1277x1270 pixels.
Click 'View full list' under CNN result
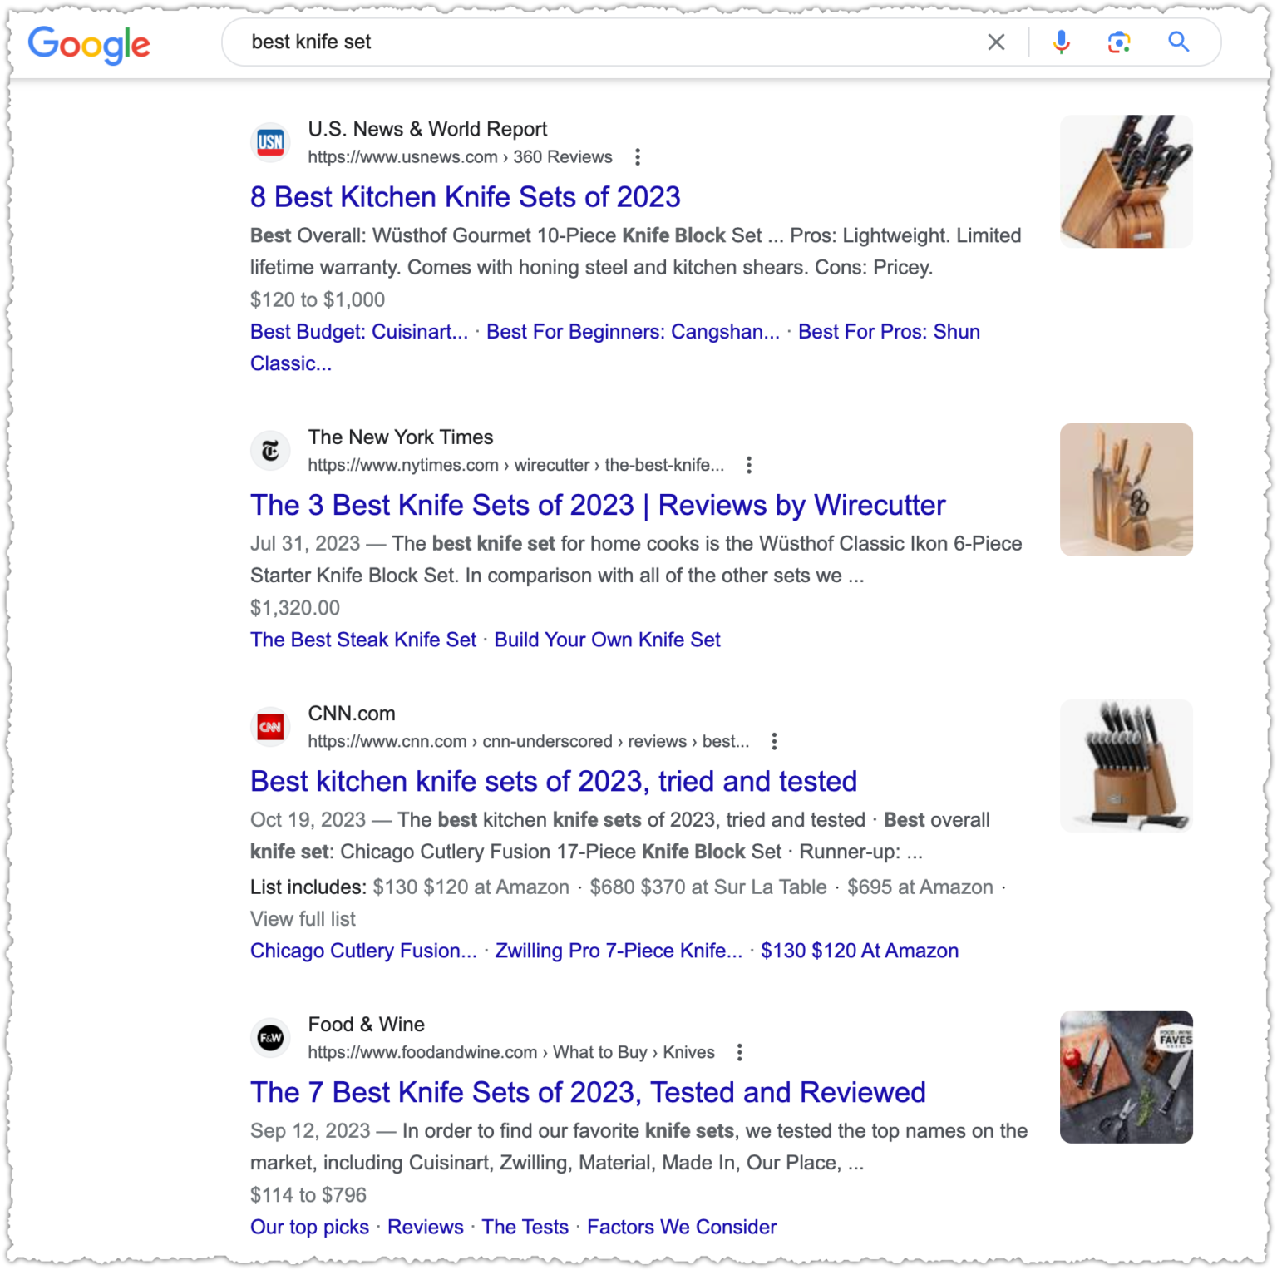pos(303,919)
